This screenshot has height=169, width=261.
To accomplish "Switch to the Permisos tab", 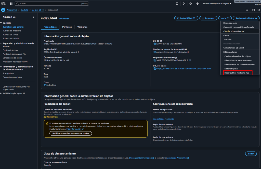I will click(x=67, y=27).
